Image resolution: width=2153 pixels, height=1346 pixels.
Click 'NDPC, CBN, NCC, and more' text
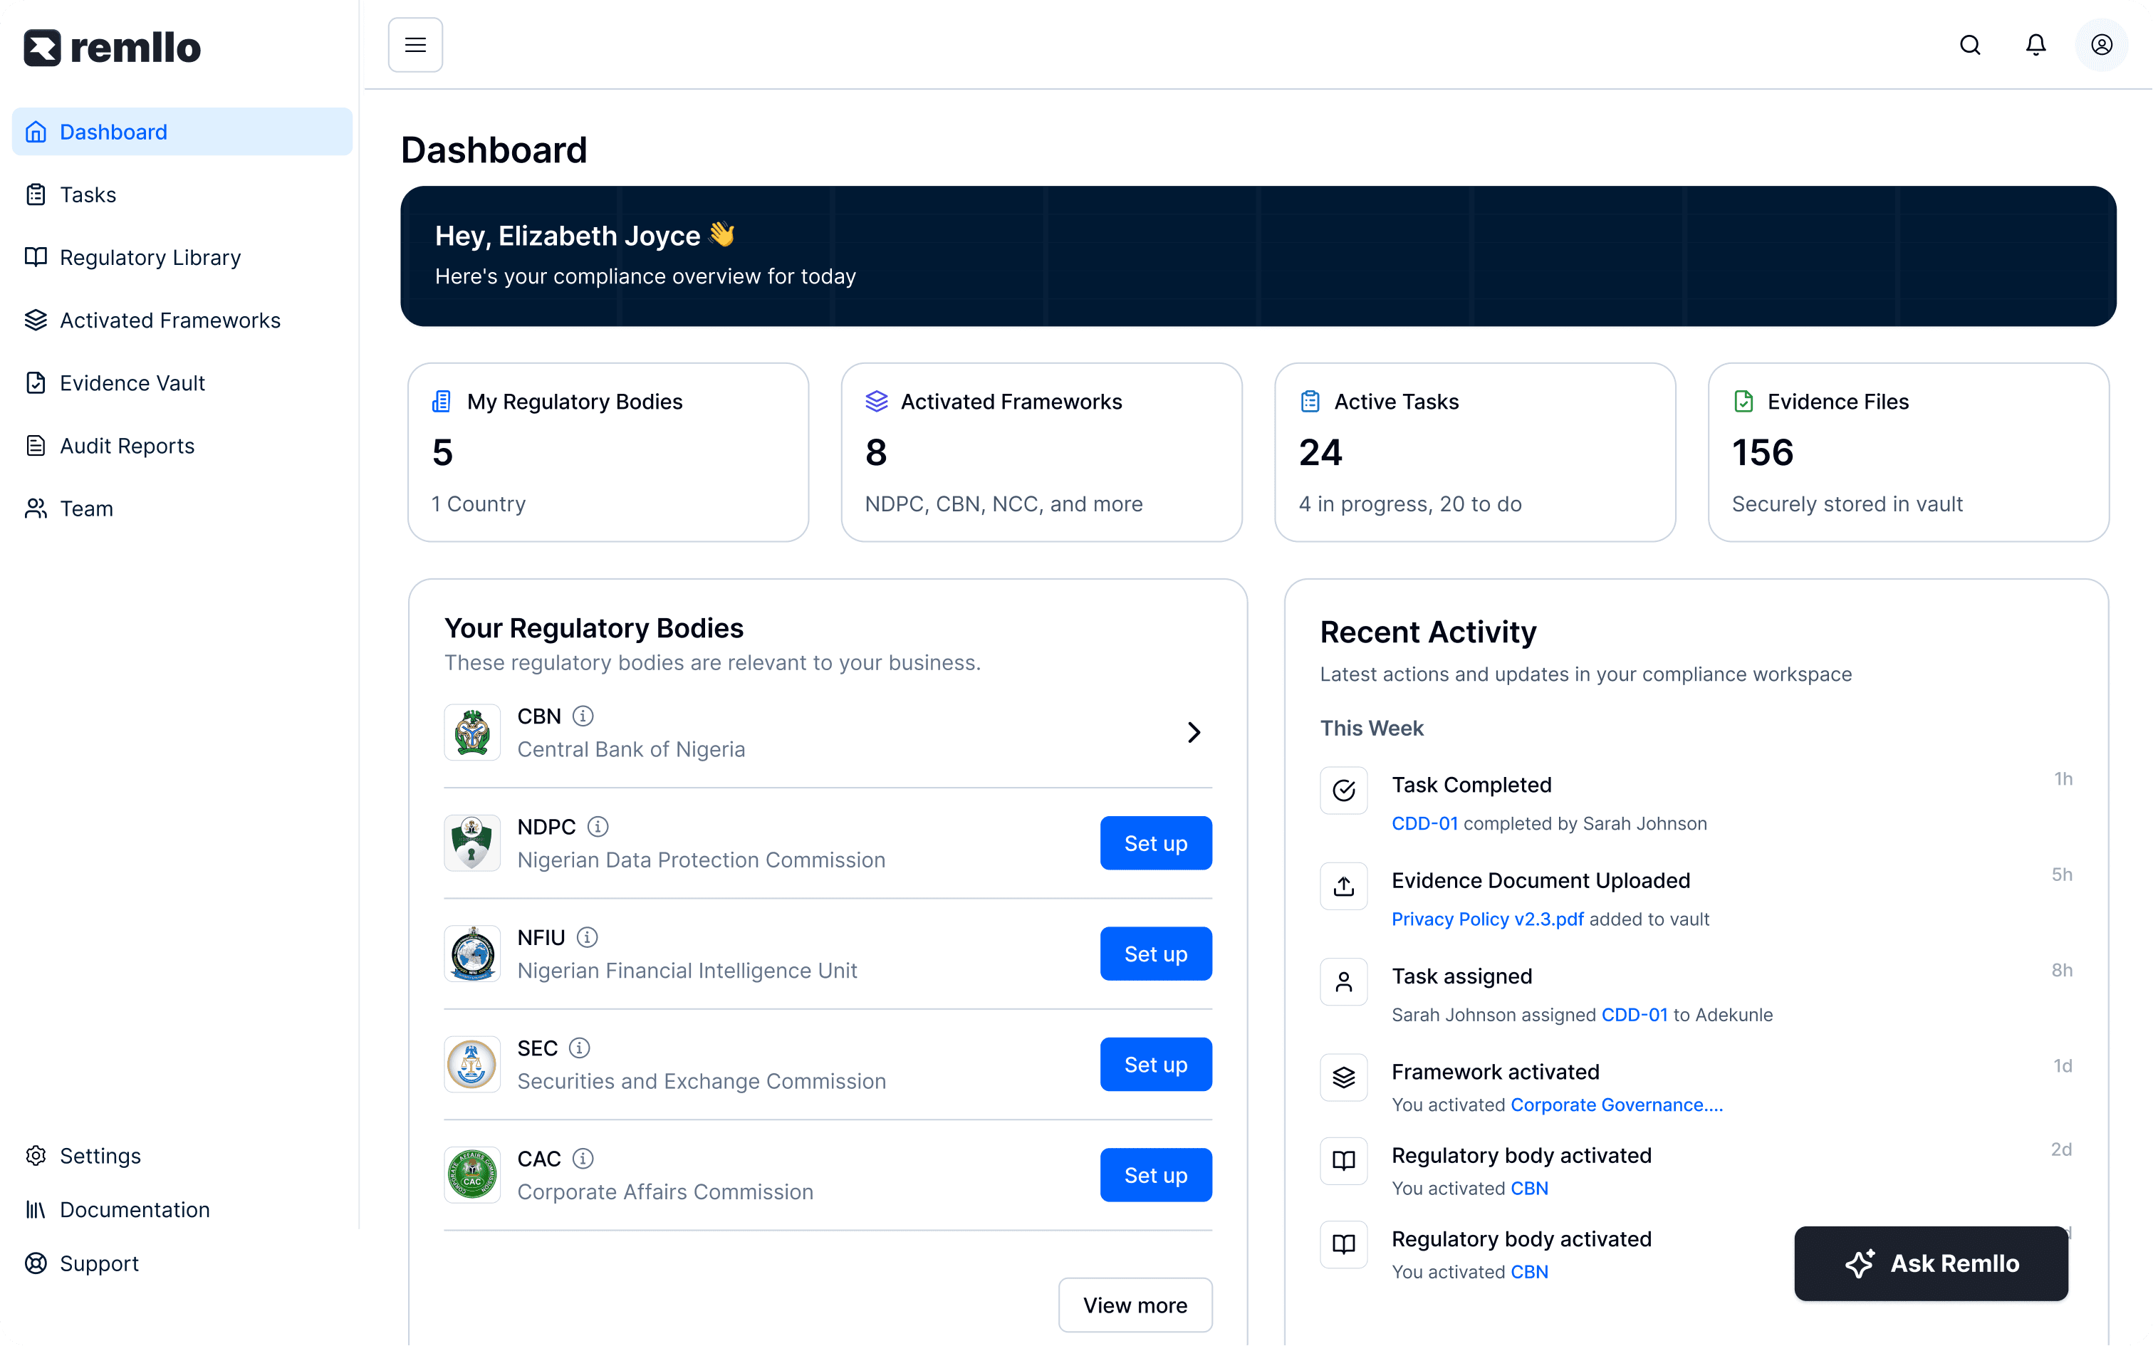(x=1003, y=504)
